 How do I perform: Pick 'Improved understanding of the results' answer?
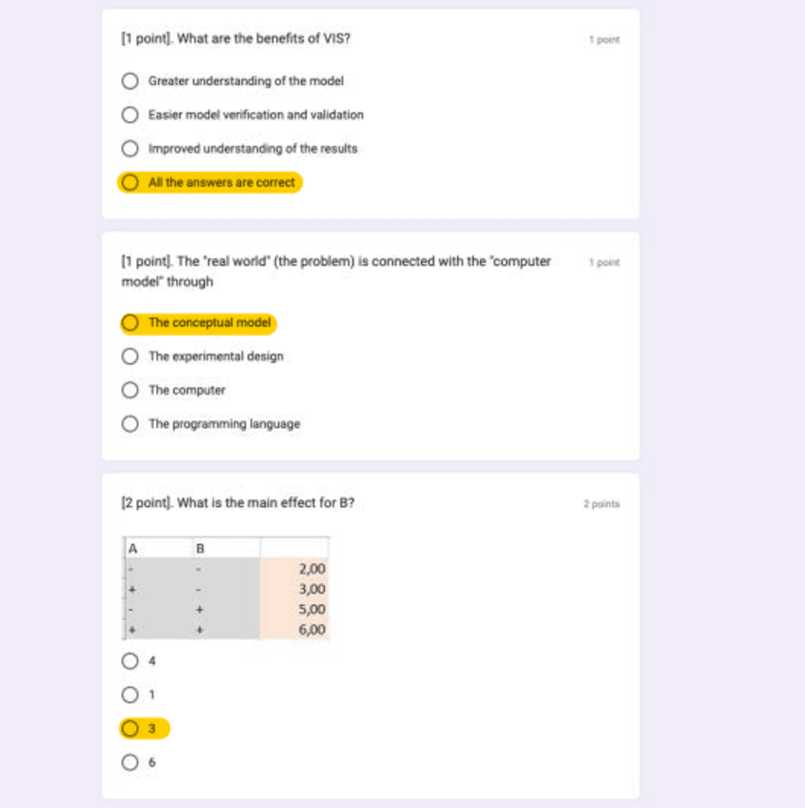click(131, 149)
